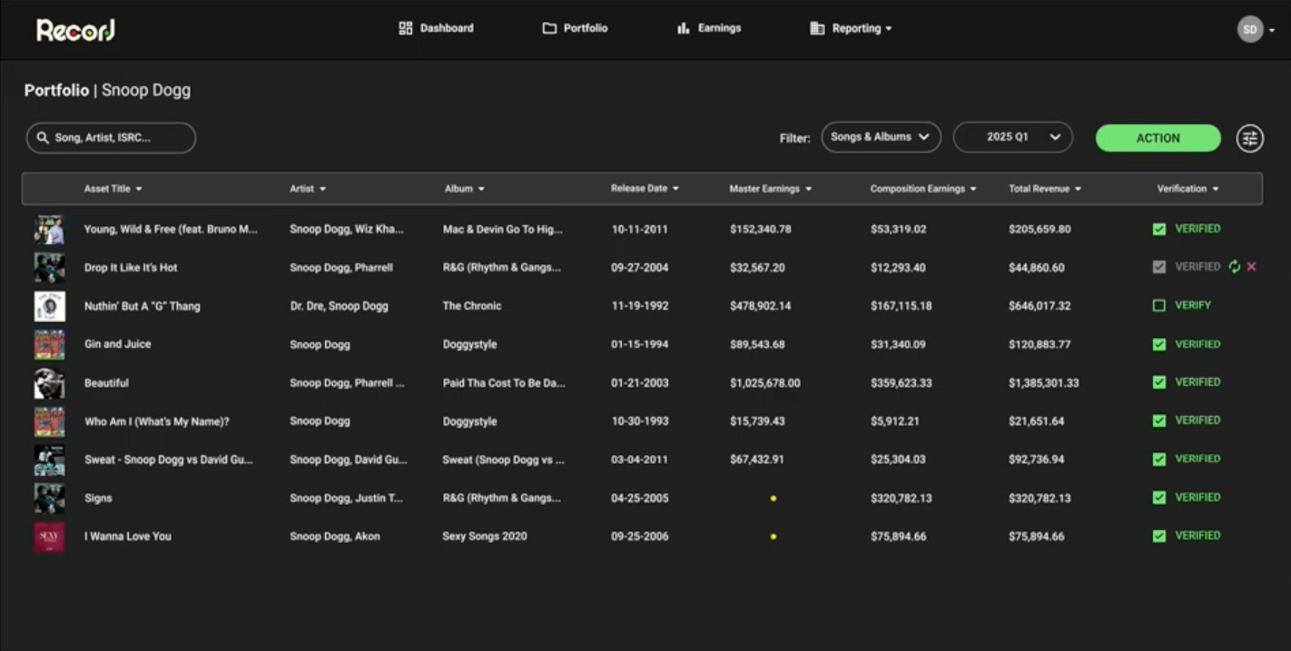Viewport: 1291px width, 651px height.
Task: Expand the account menu arrow beside SD
Action: click(x=1272, y=30)
